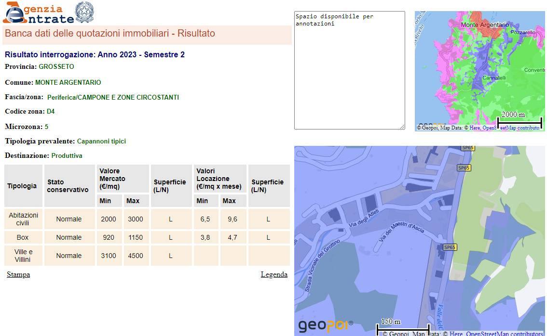Select the Abitazioni civili table row label
This screenshot has height=336, width=547.
pyautogui.click(x=23, y=219)
